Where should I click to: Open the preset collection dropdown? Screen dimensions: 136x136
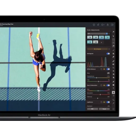97,34
